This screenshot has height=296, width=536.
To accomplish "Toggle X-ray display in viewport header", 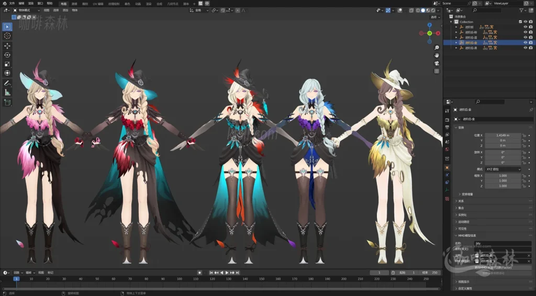I will point(411,10).
